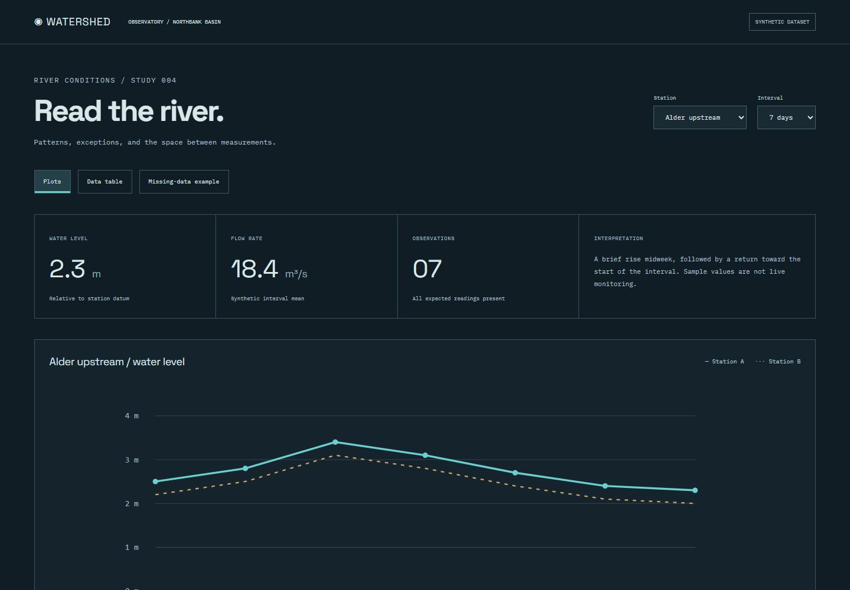Click the dashed Station B line at its peak
Viewport: 850px width, 590px height.
pos(335,455)
